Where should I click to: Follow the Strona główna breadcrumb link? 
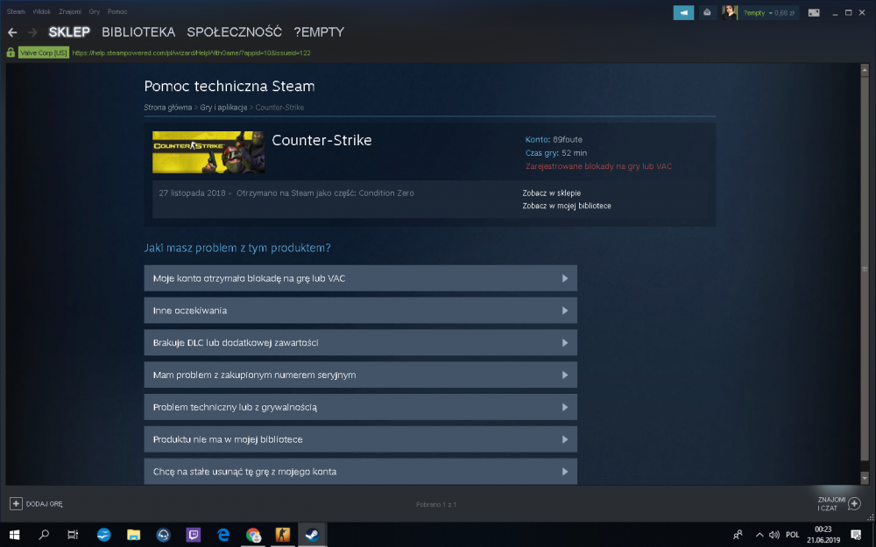coord(167,107)
